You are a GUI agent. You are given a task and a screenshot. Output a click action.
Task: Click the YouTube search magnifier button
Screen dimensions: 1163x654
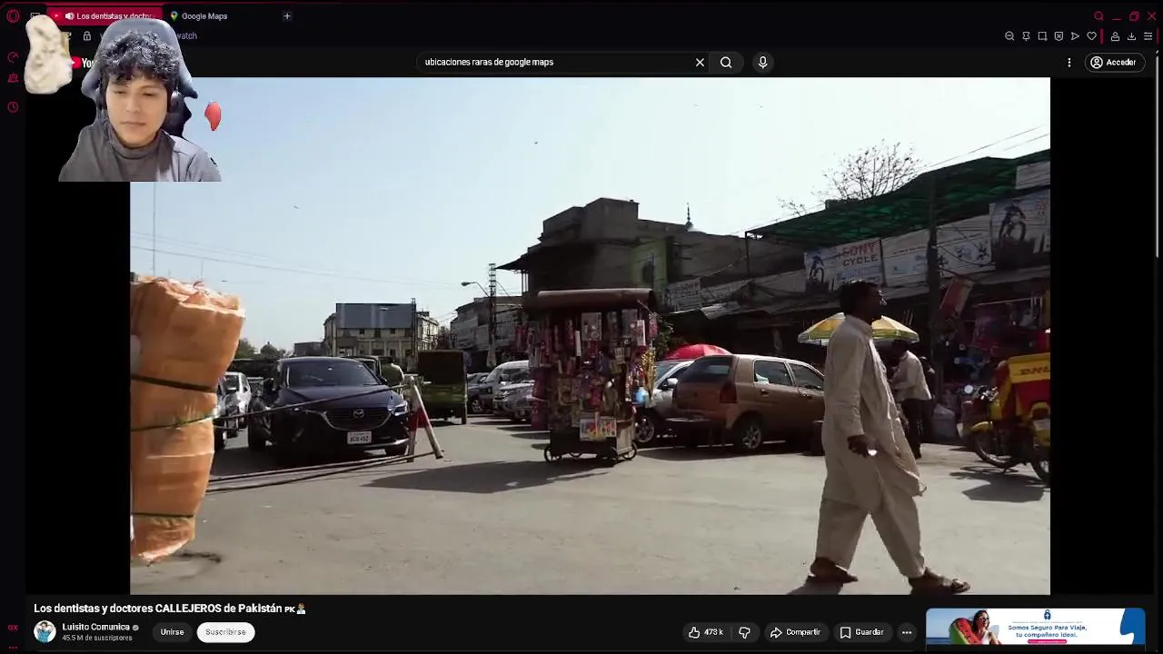coord(726,62)
